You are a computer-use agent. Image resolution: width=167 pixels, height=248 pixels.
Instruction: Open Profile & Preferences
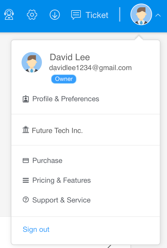(x=66, y=99)
